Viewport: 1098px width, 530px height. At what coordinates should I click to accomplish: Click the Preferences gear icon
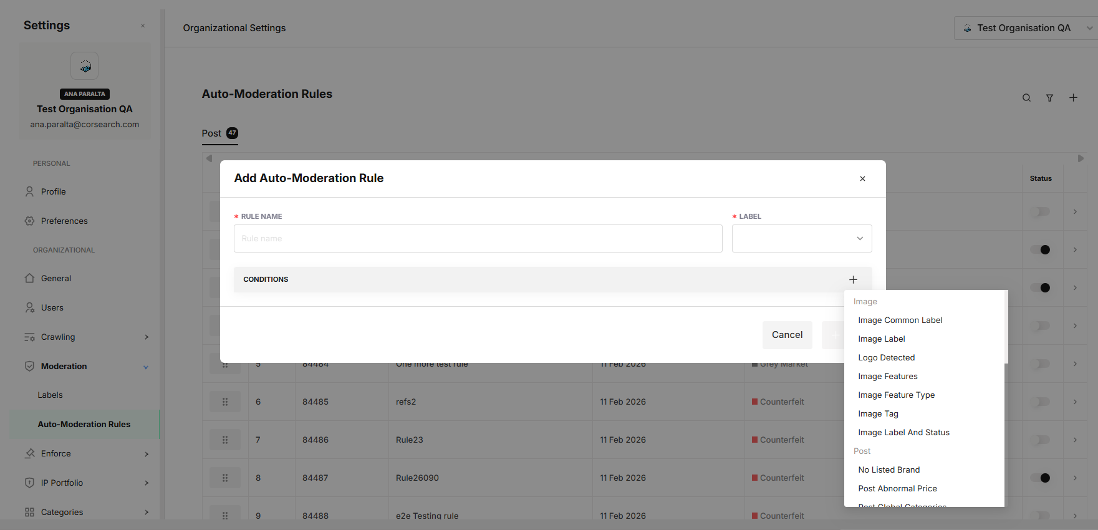(29, 221)
